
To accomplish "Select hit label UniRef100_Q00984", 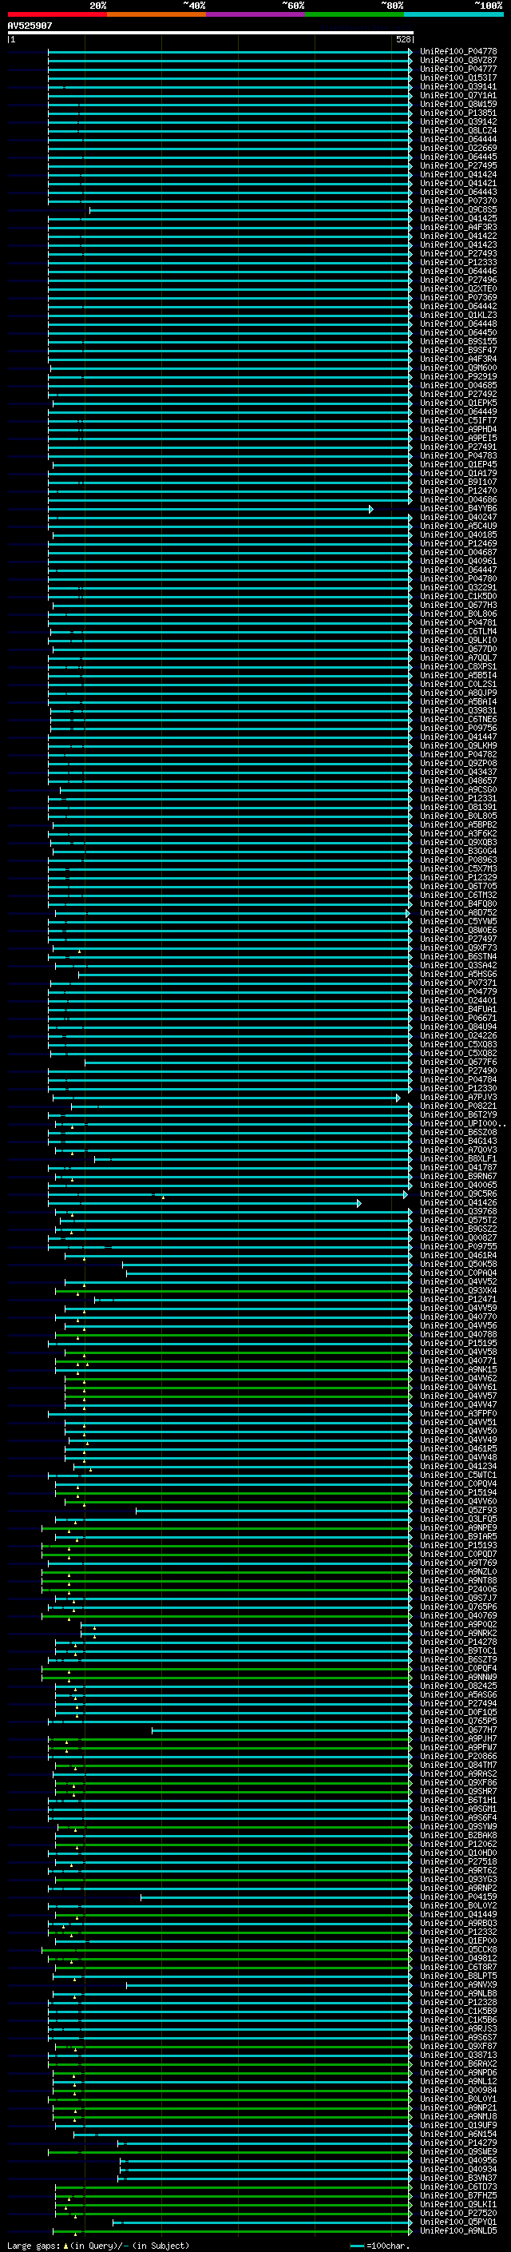I will 458,2089.
